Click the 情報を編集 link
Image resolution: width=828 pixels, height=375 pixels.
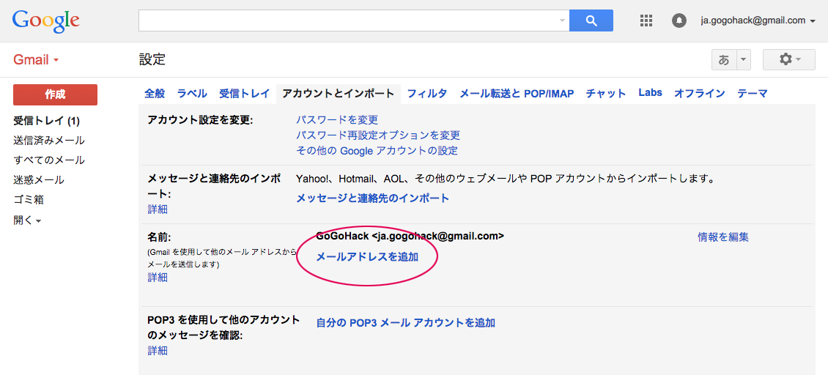tap(723, 237)
